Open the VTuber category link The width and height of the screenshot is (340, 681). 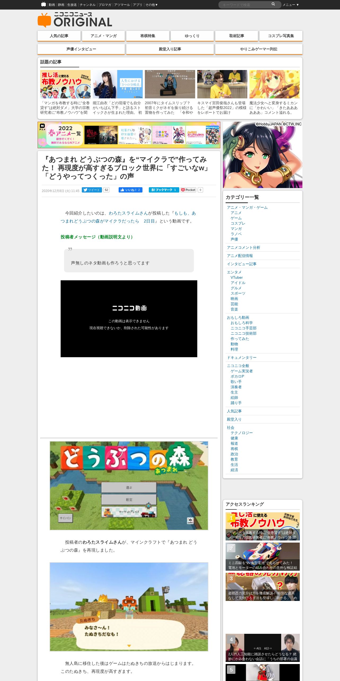pos(236,277)
